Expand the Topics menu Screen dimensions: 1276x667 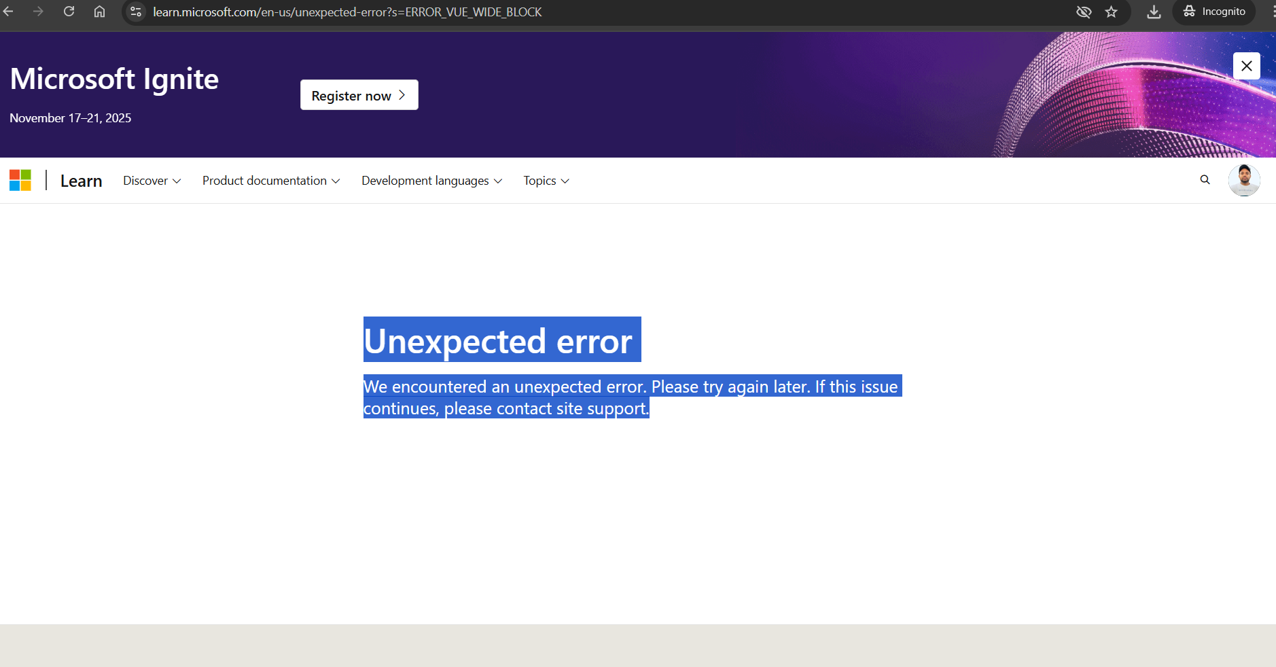click(546, 181)
